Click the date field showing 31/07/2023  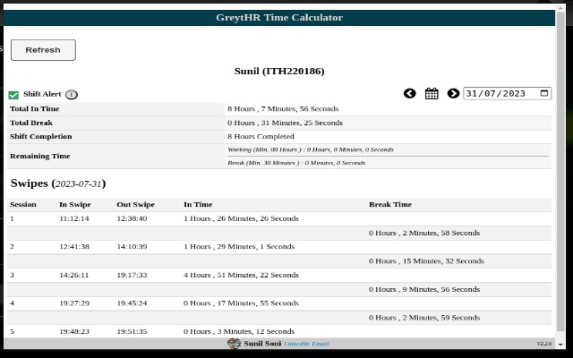[508, 93]
